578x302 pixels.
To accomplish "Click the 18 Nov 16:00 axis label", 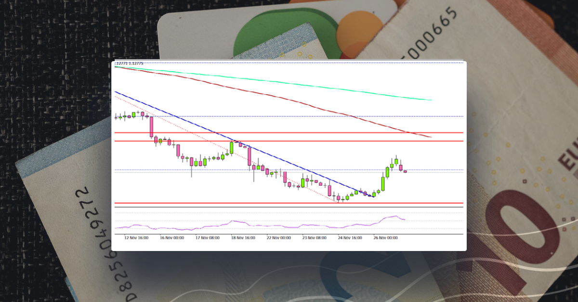I will (243, 237).
